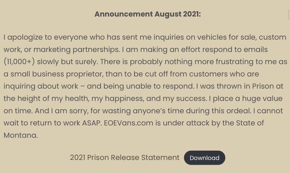Click the word "Montana." ending the paragraph
Screen dimensions: 290x173
[20, 135]
